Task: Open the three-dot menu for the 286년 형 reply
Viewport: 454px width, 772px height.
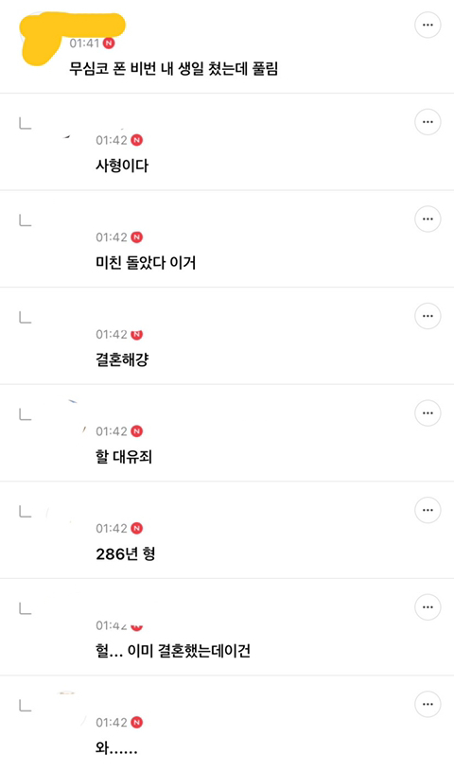Action: pyautogui.click(x=428, y=510)
